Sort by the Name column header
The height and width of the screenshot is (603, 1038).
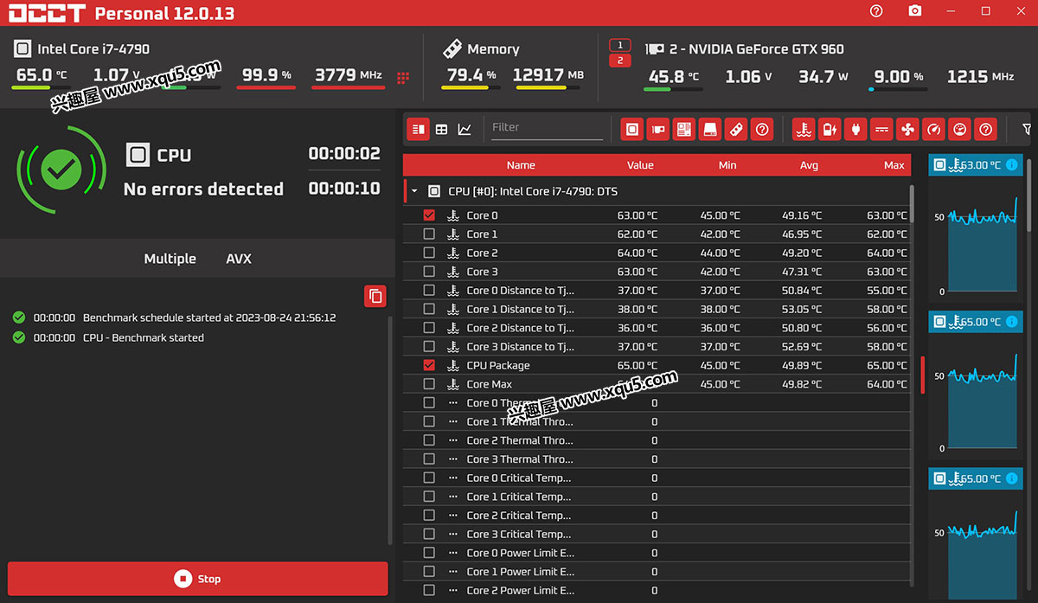(x=521, y=165)
